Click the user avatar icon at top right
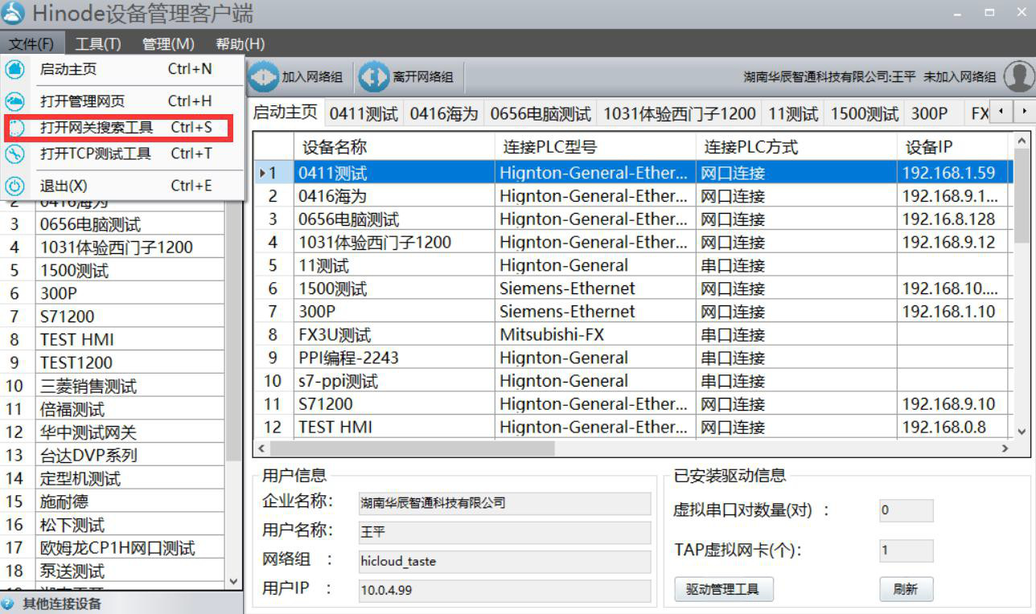The width and height of the screenshot is (1036, 614). pyautogui.click(x=1018, y=76)
